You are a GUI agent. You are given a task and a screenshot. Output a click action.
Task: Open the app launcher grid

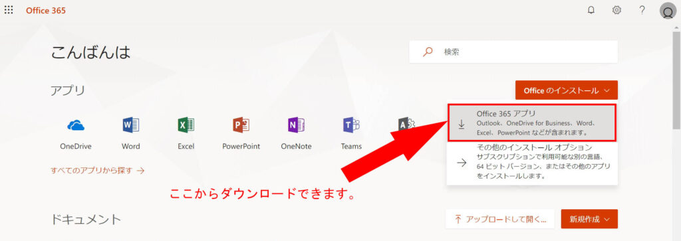click(x=8, y=10)
